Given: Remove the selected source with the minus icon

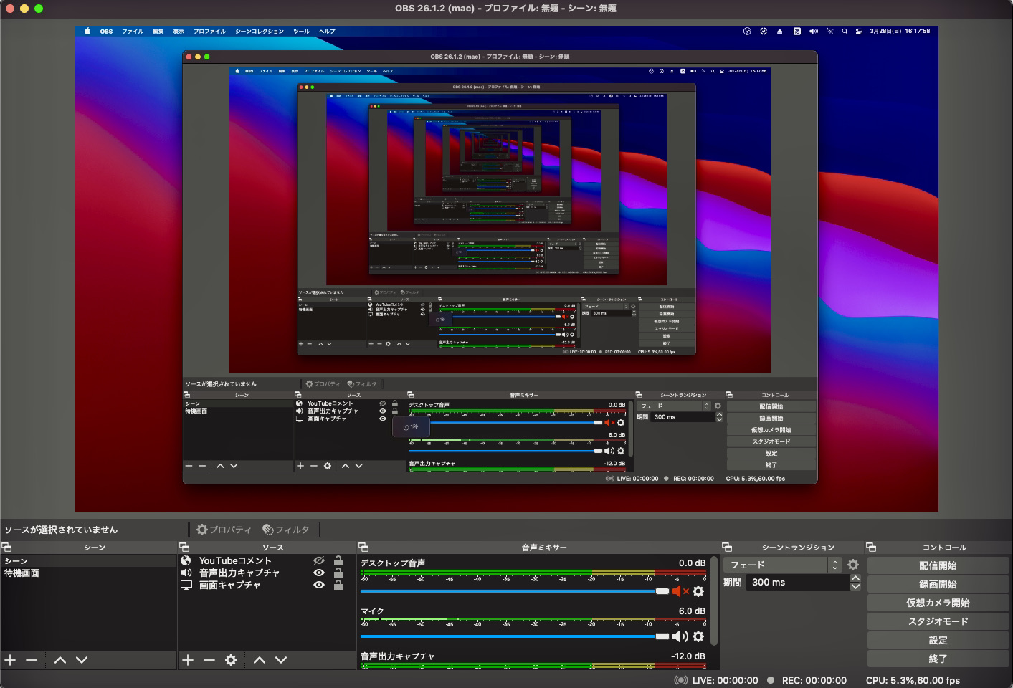Looking at the screenshot, I should tap(209, 660).
